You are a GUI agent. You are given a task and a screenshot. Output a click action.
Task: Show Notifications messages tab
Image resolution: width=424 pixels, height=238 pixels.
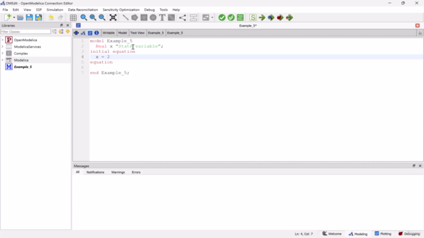point(95,172)
